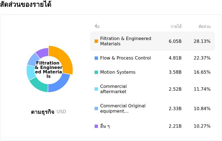222x141 pixels.
Task: Click teal swatch beside Motion Systems
Action: click(x=96, y=72)
